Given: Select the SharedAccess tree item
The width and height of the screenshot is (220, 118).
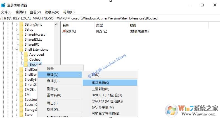Looking at the screenshot, I should point(35,35).
